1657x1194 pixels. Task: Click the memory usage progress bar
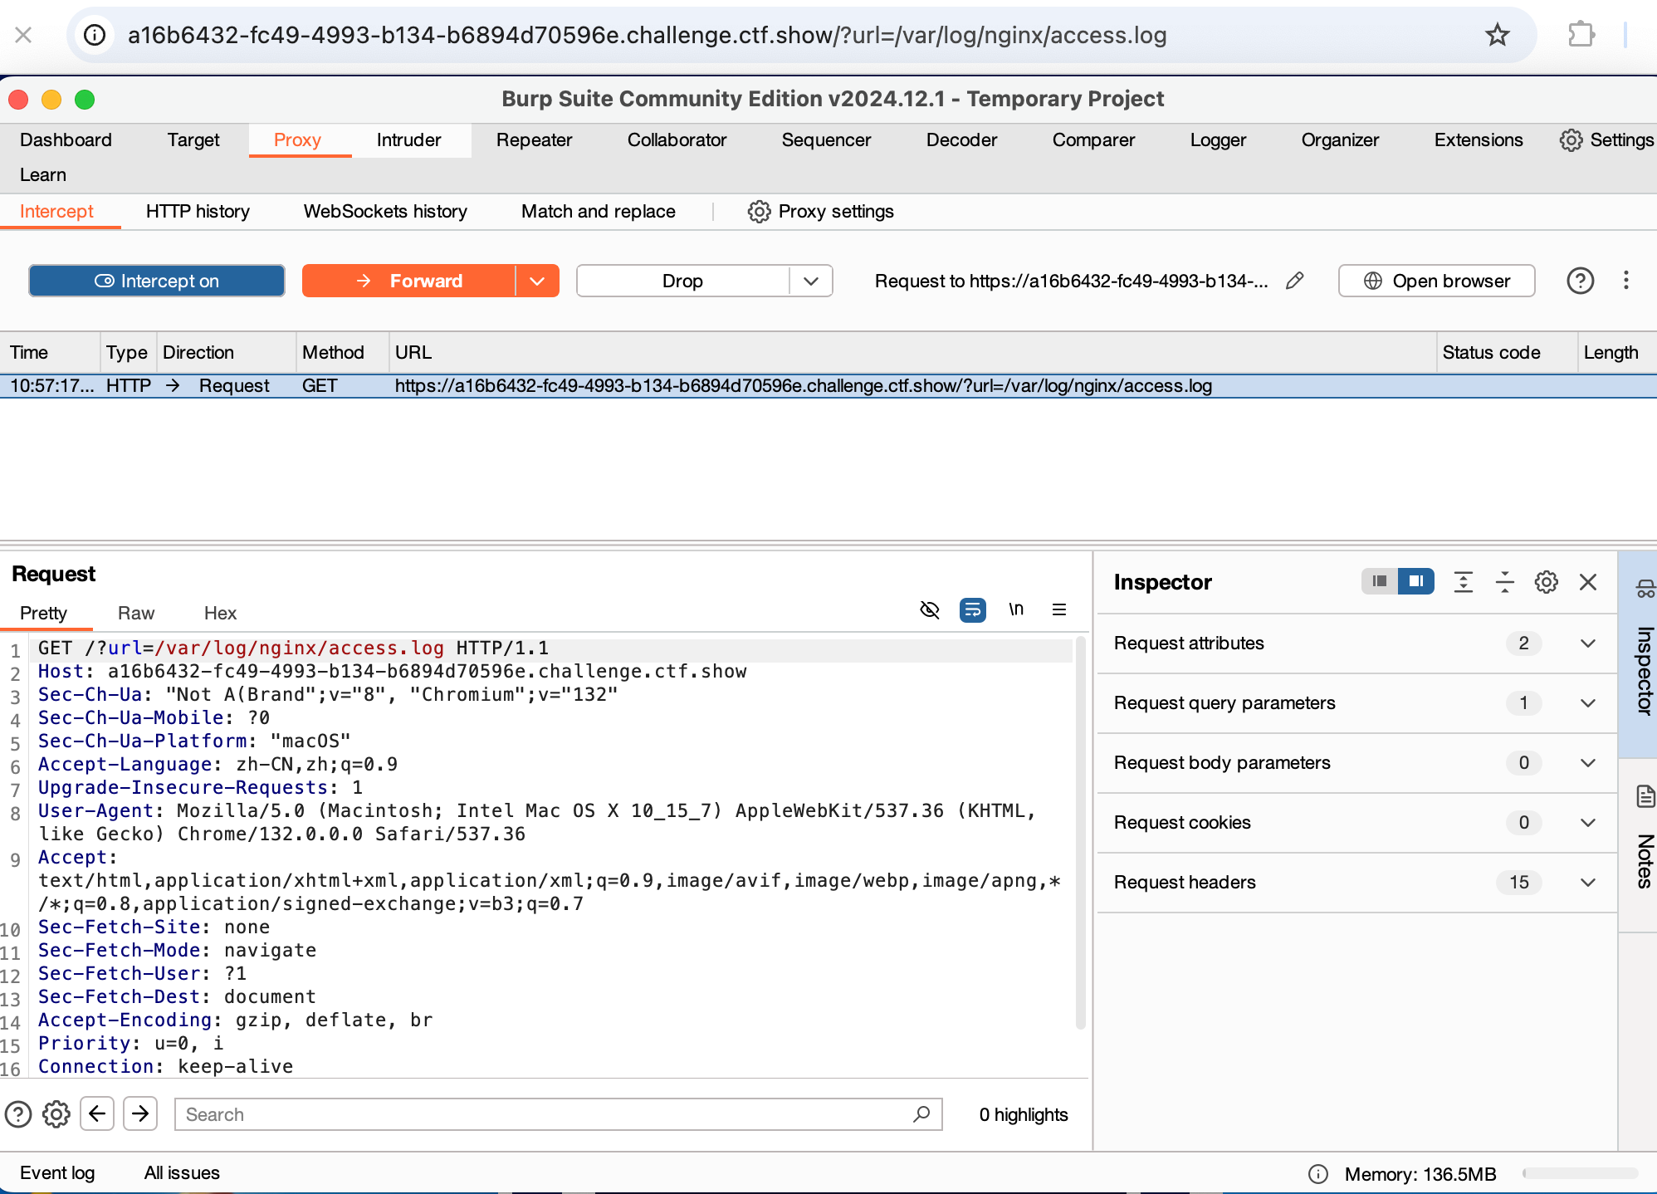tap(1580, 1173)
